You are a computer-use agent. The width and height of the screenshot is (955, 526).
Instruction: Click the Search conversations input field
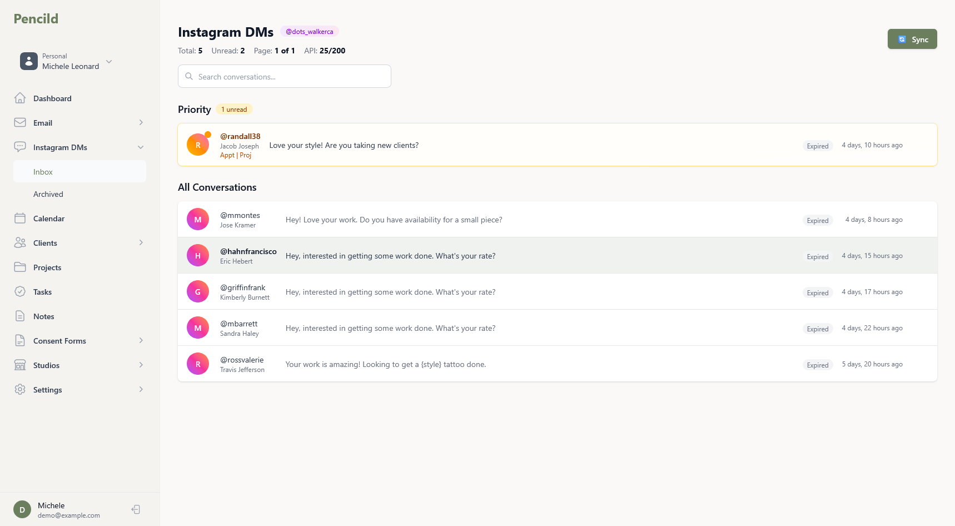click(x=284, y=76)
